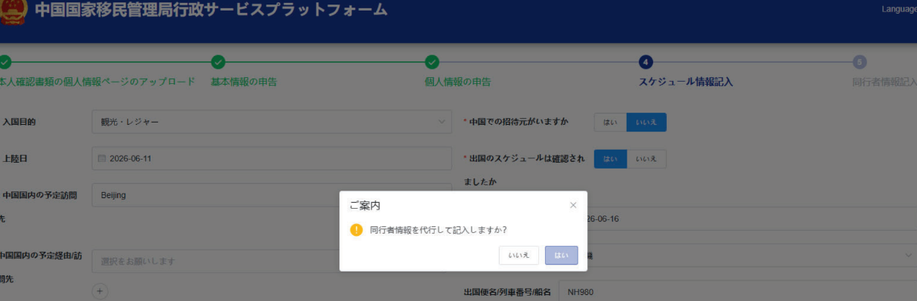The width and height of the screenshot is (917, 301).
Task: Close the ご案内 dialog with the X
Action: point(573,205)
